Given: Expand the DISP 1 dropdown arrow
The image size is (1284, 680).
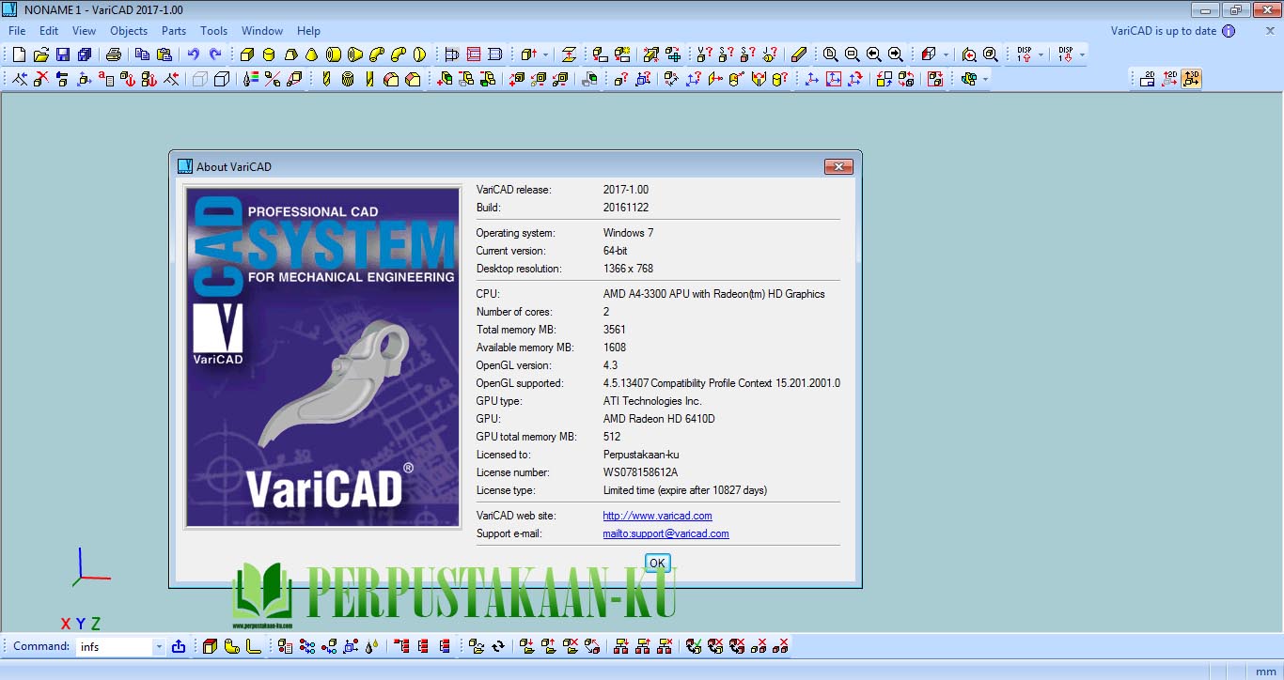Looking at the screenshot, I should click(x=1040, y=54).
